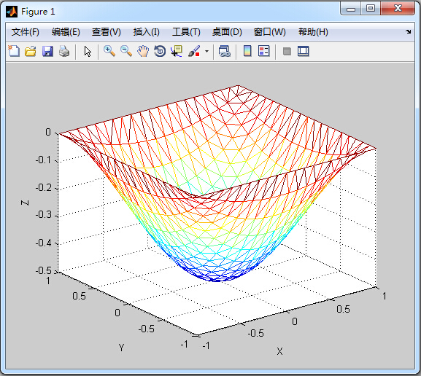421x376 pixels.
Task: Insert a colorbar using the toolbar icon
Action: (x=247, y=51)
